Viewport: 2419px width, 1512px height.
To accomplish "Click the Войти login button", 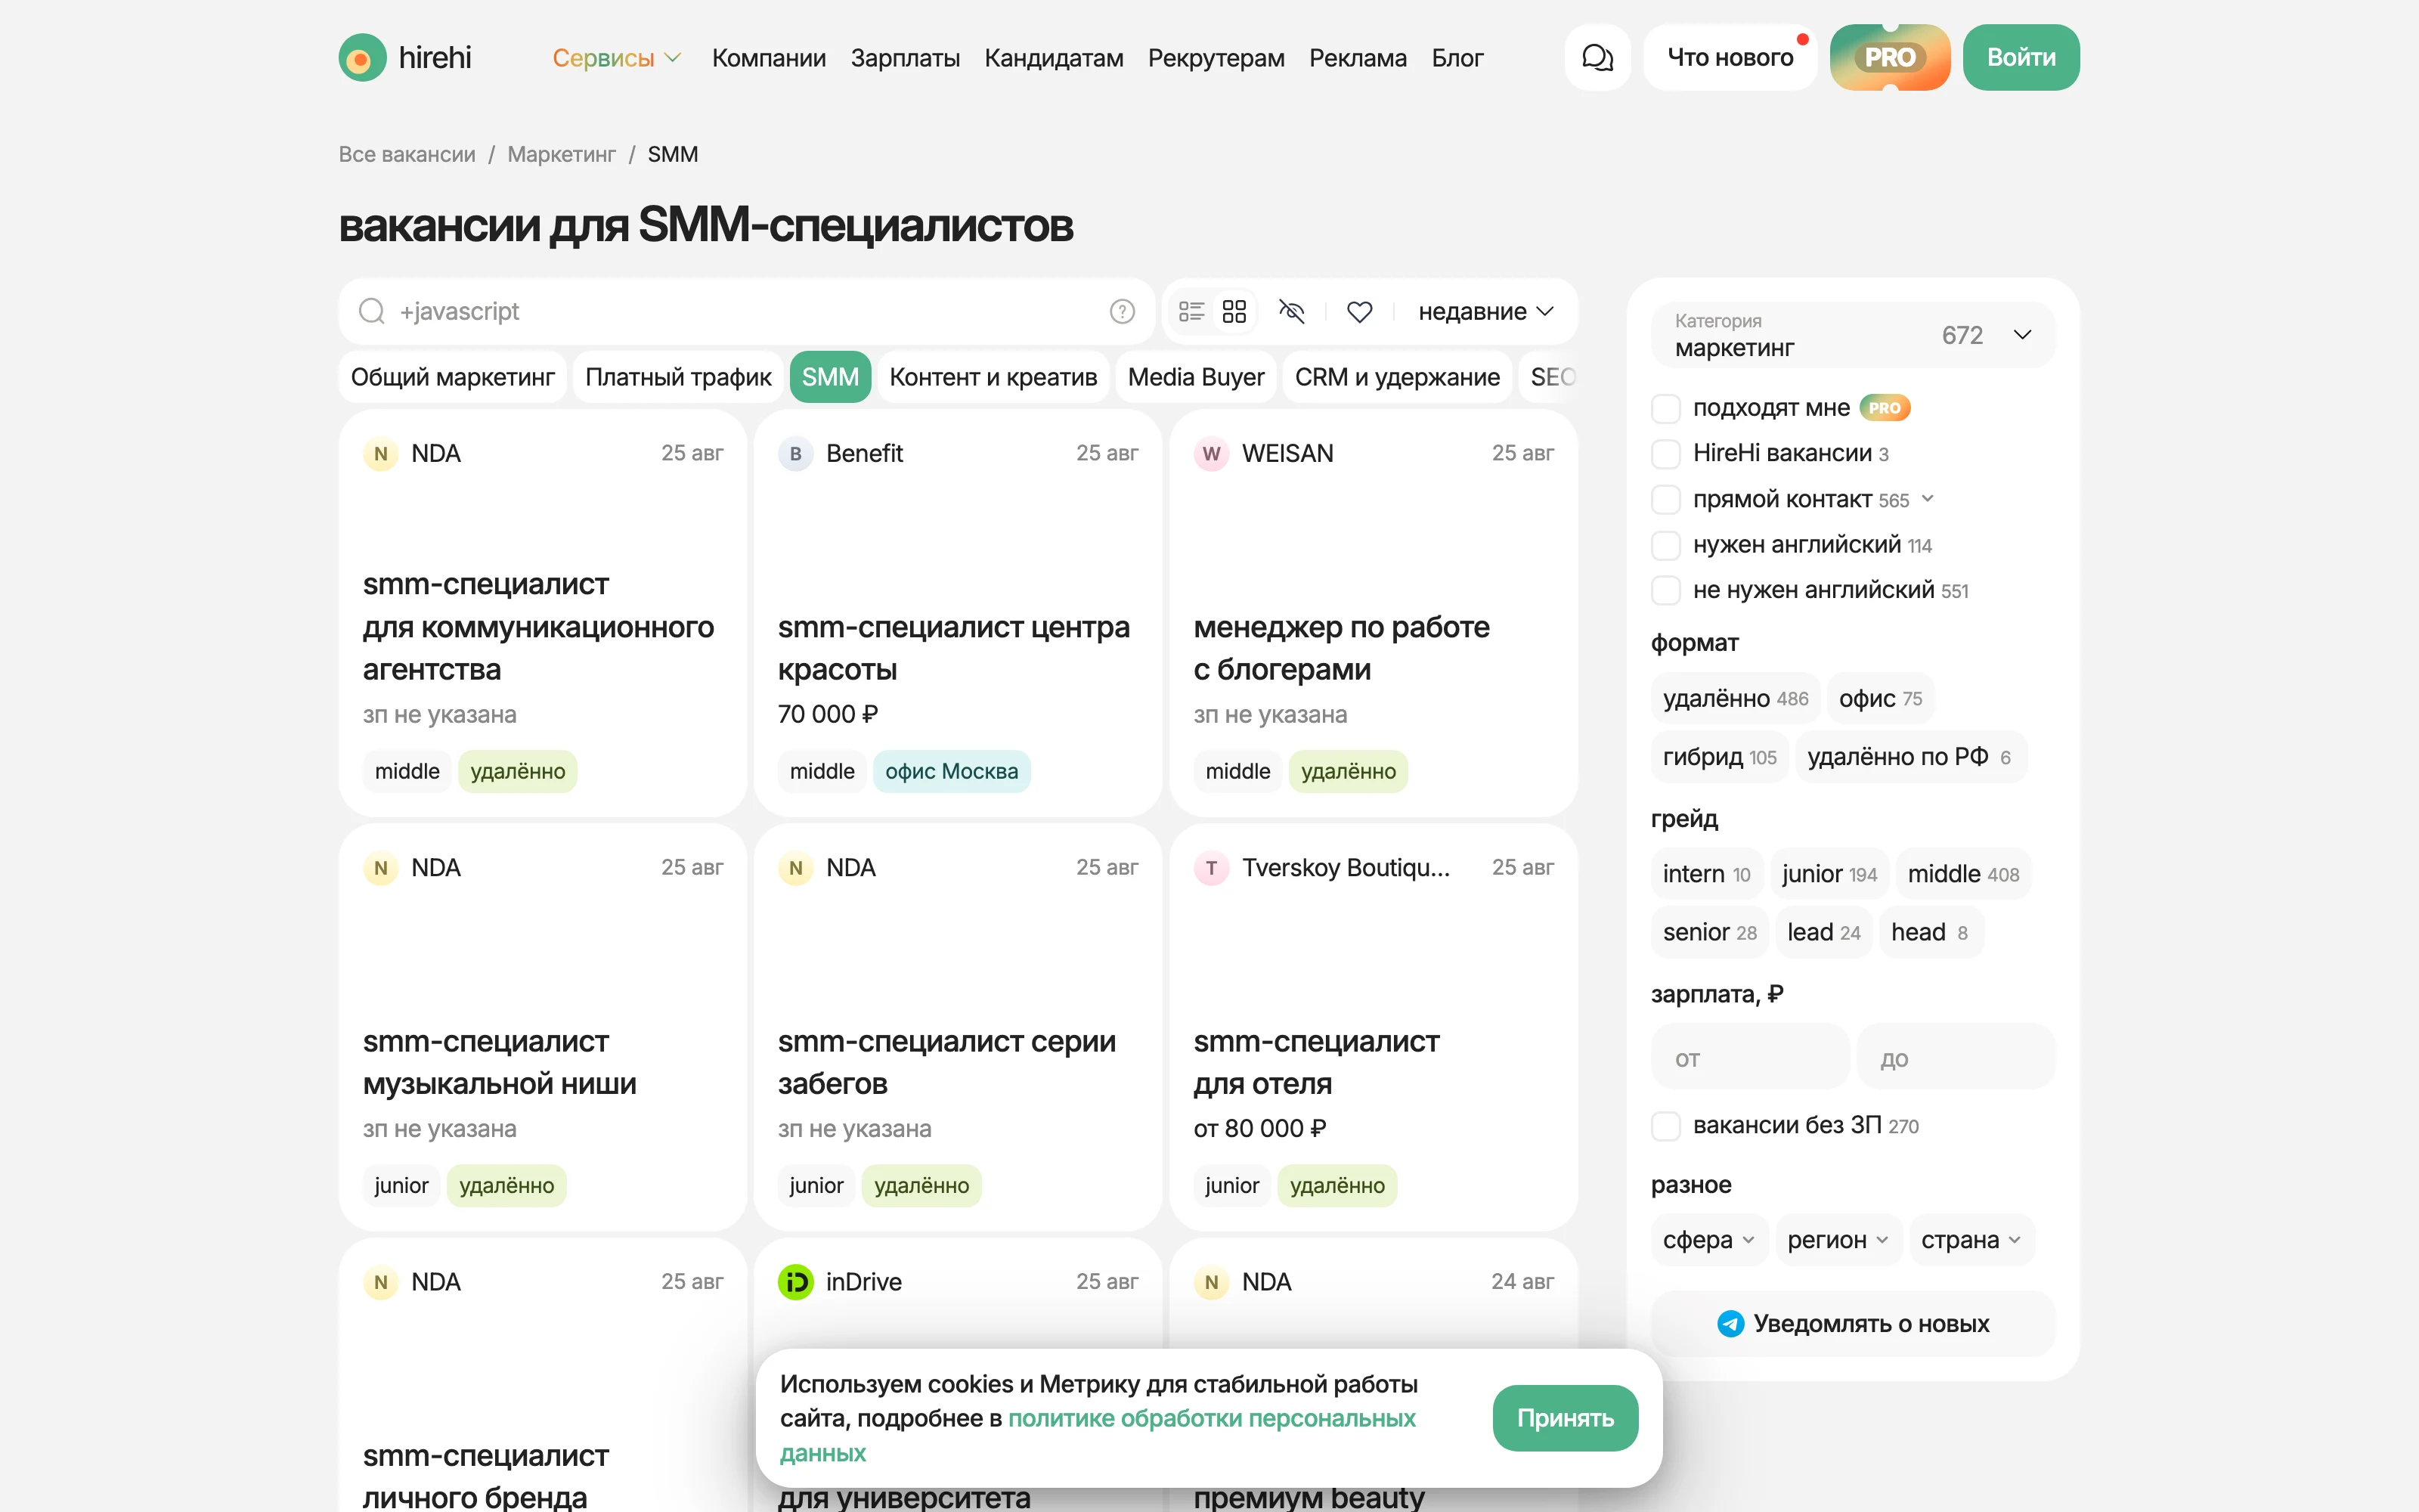I will click(2020, 58).
